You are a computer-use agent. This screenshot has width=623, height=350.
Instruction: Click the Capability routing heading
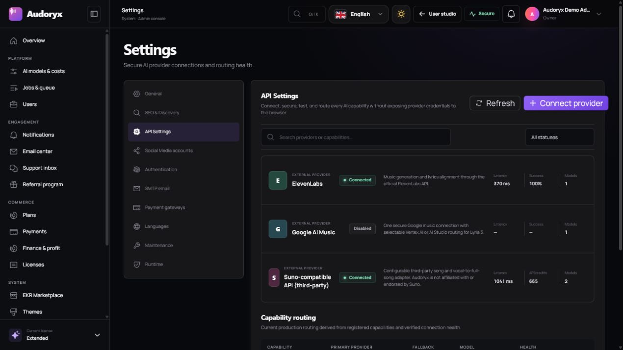coord(288,318)
